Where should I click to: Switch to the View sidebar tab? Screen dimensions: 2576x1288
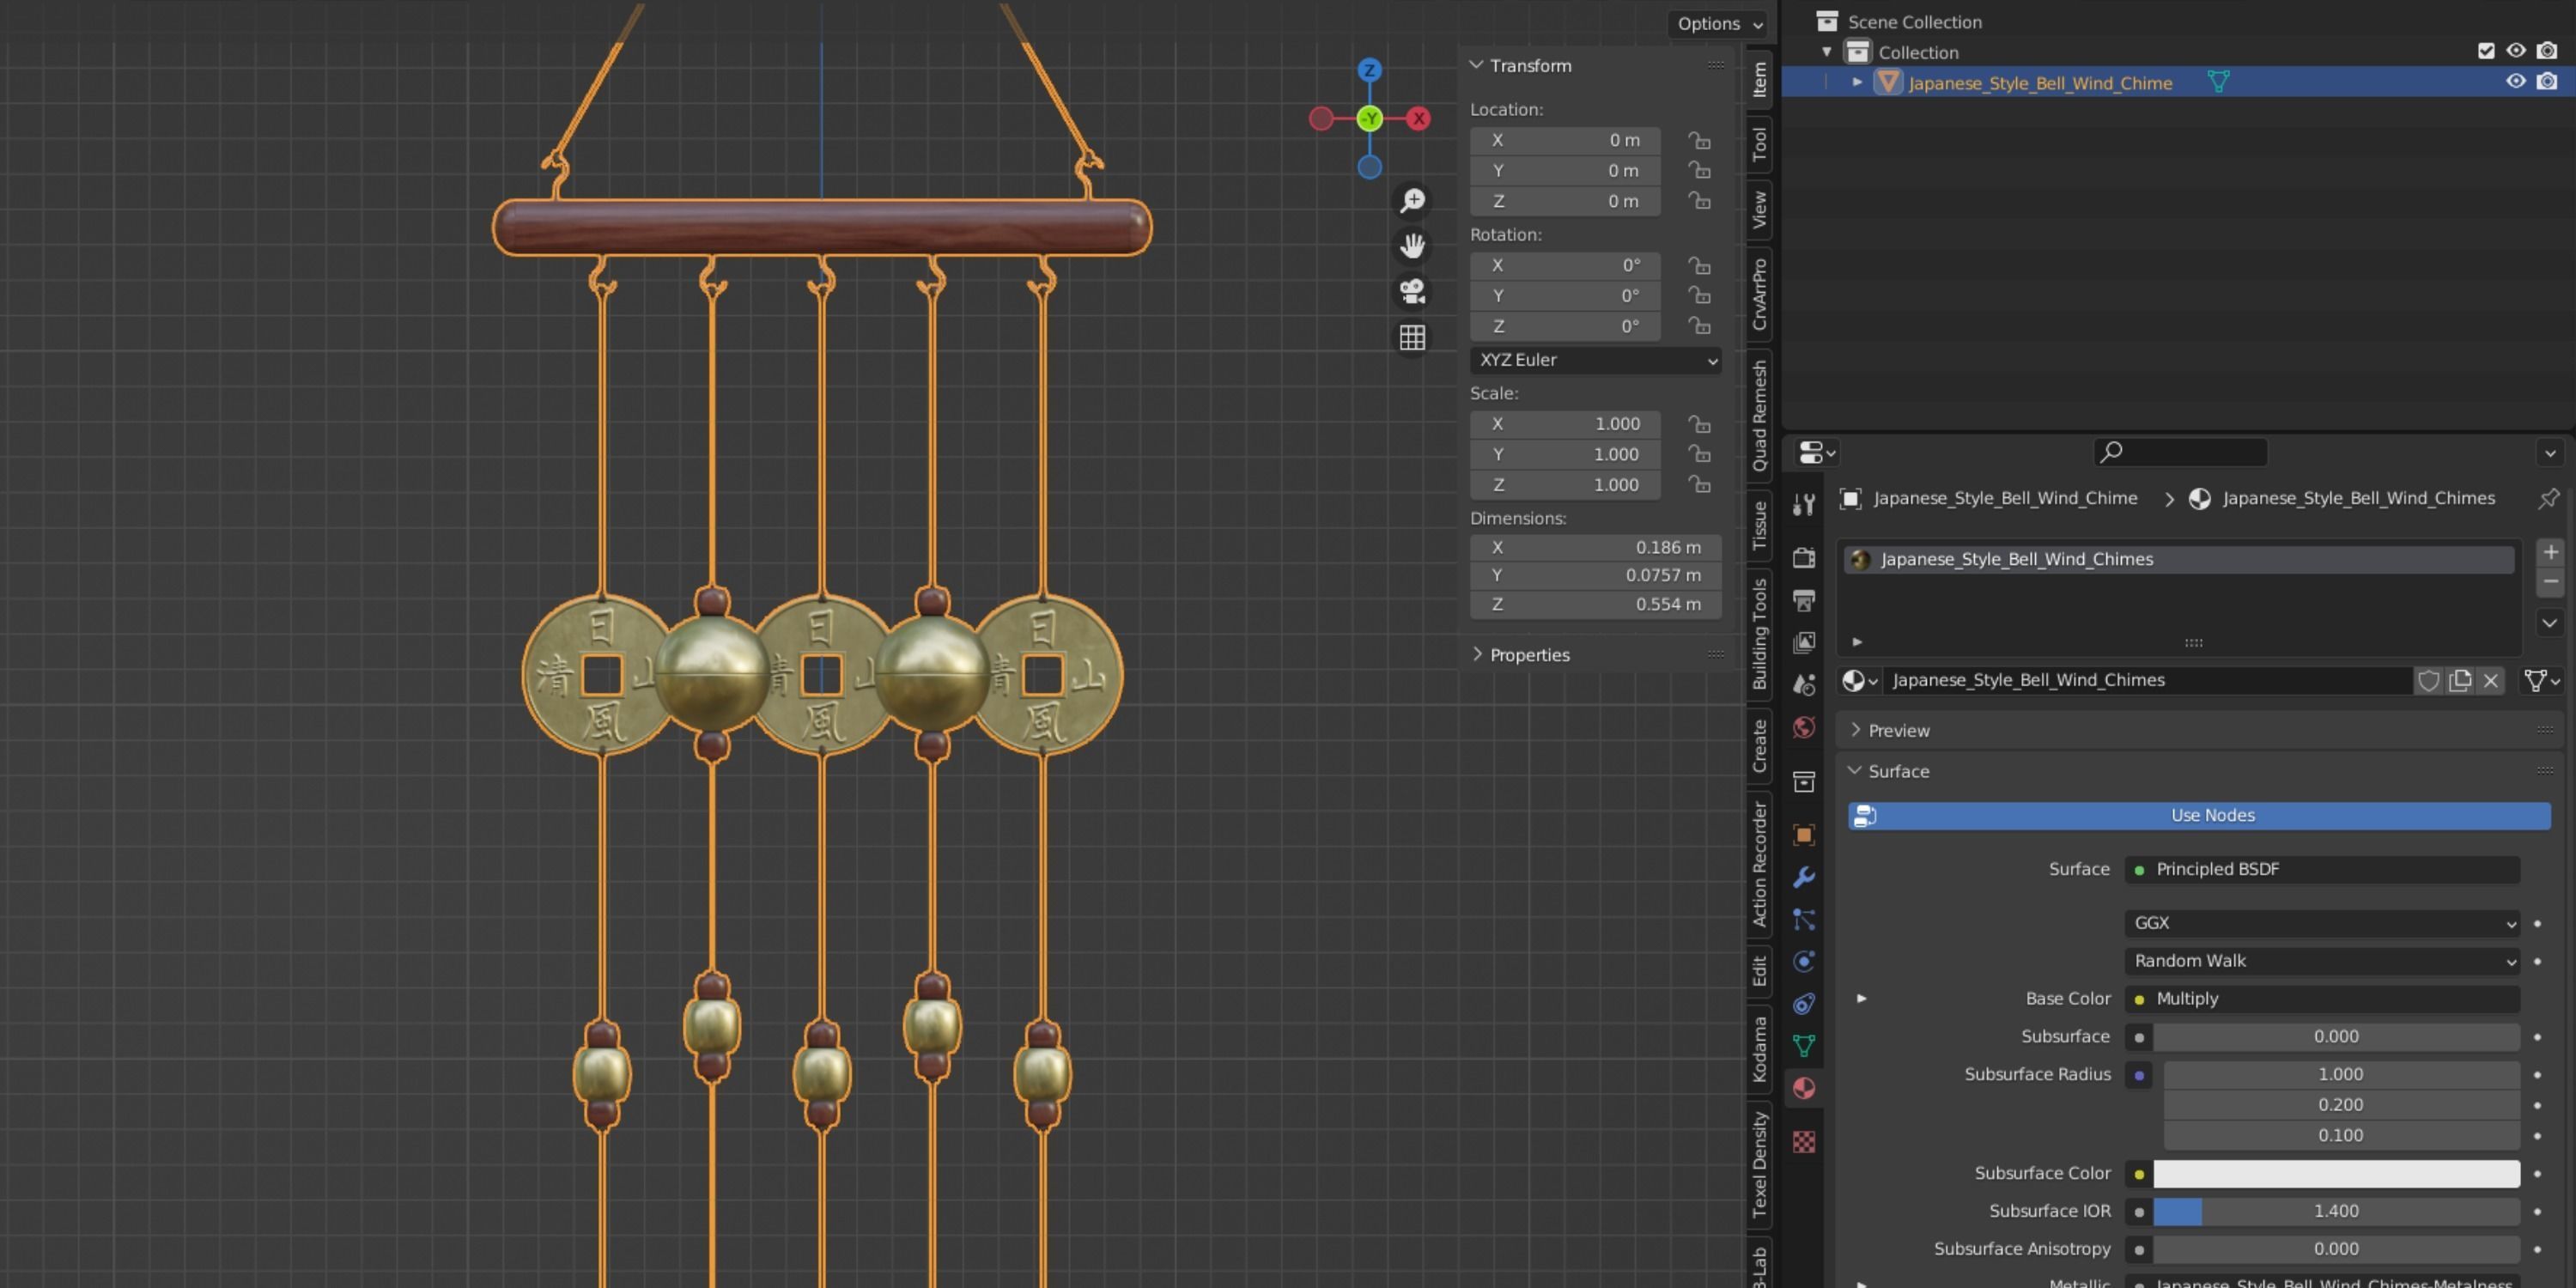1760,210
